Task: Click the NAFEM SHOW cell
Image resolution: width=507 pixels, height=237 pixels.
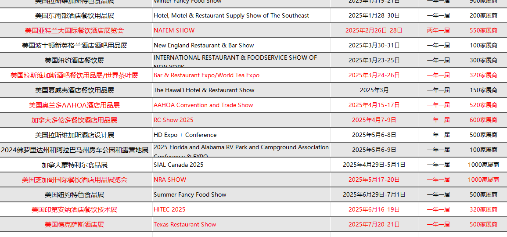Action: [x=174, y=30]
